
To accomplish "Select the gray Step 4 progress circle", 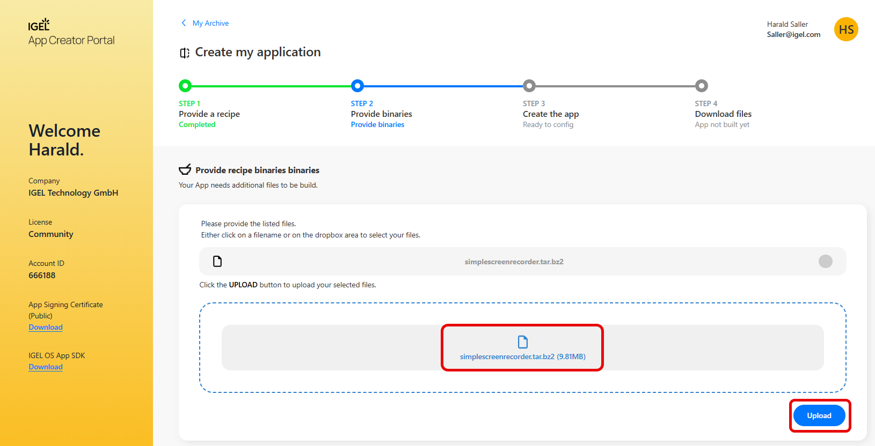I will [702, 86].
